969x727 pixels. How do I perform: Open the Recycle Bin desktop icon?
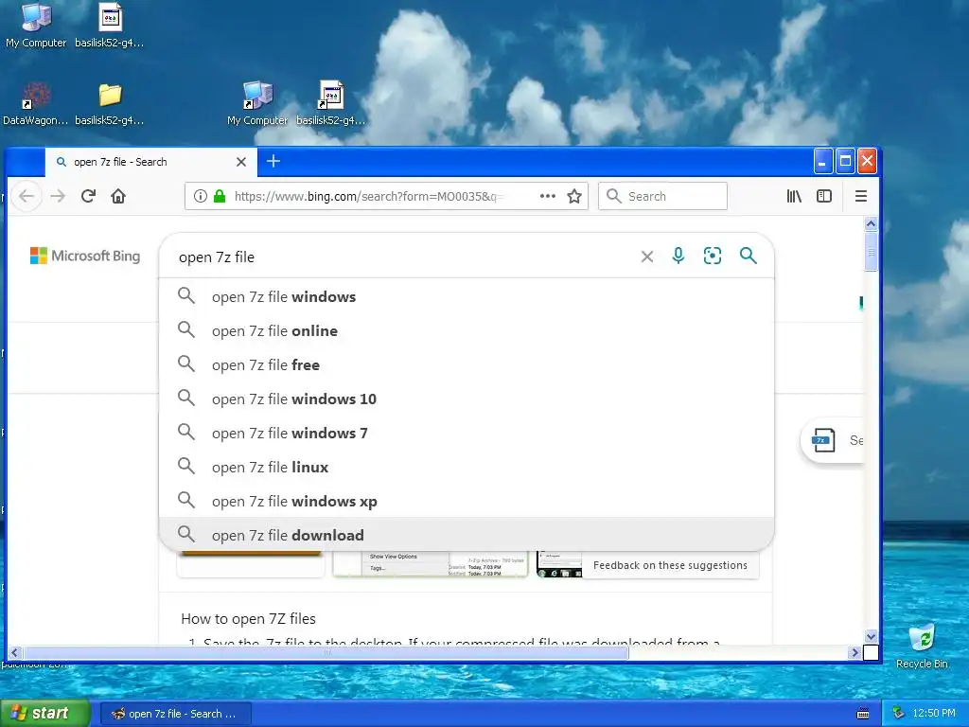click(922, 645)
